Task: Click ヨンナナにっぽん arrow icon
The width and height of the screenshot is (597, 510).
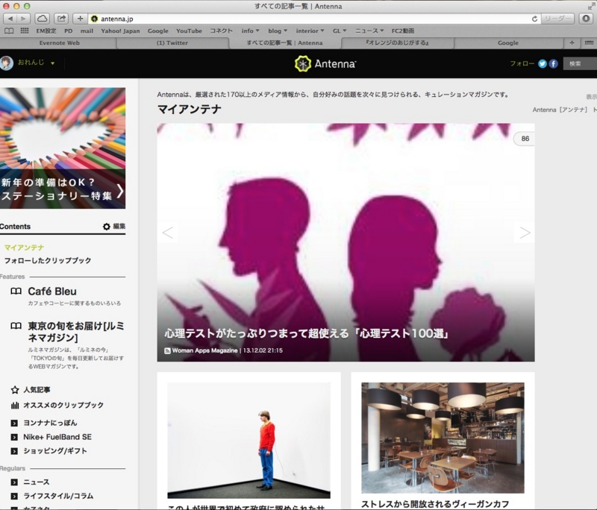Action: point(14,423)
